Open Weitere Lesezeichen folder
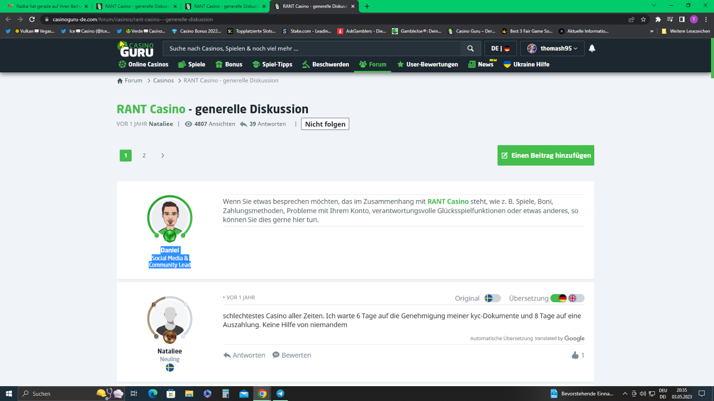 coord(685,31)
